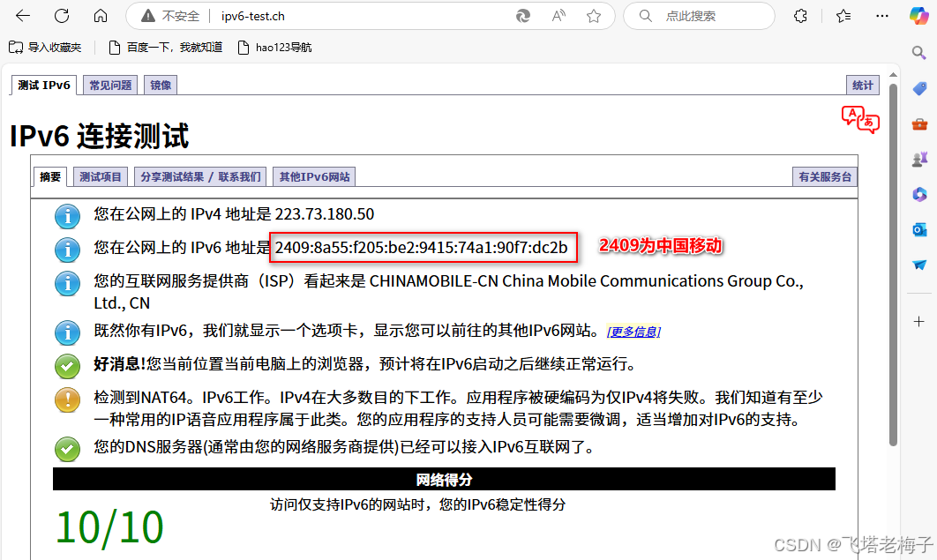
Task: Open the browser settings ellipsis menu
Action: [x=882, y=16]
